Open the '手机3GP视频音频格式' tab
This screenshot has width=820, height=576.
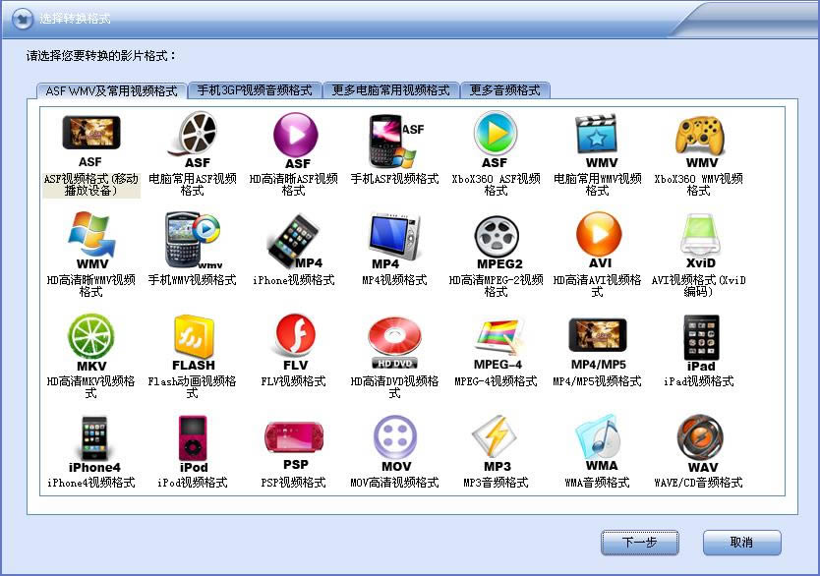(255, 90)
